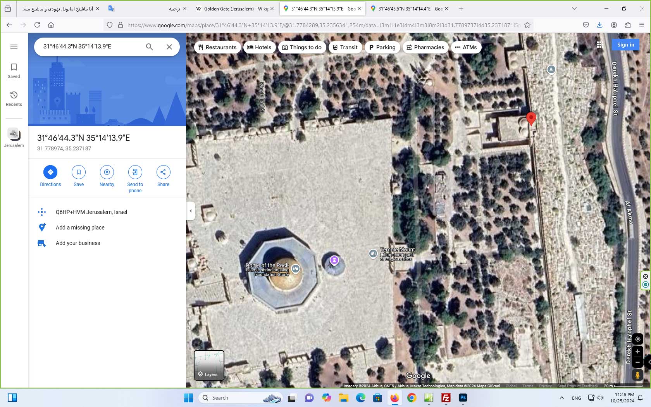Show your location button
Screen dimensions: 651x407
coord(637,339)
